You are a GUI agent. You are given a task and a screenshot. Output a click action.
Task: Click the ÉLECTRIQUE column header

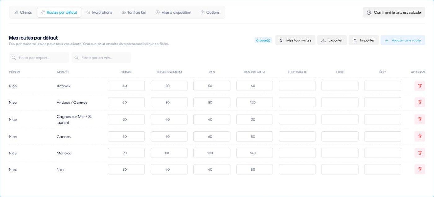click(297, 72)
